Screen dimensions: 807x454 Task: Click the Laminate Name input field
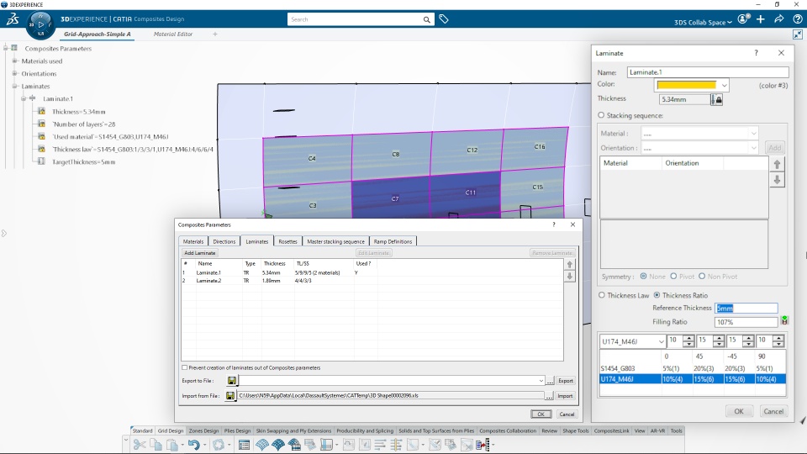708,72
